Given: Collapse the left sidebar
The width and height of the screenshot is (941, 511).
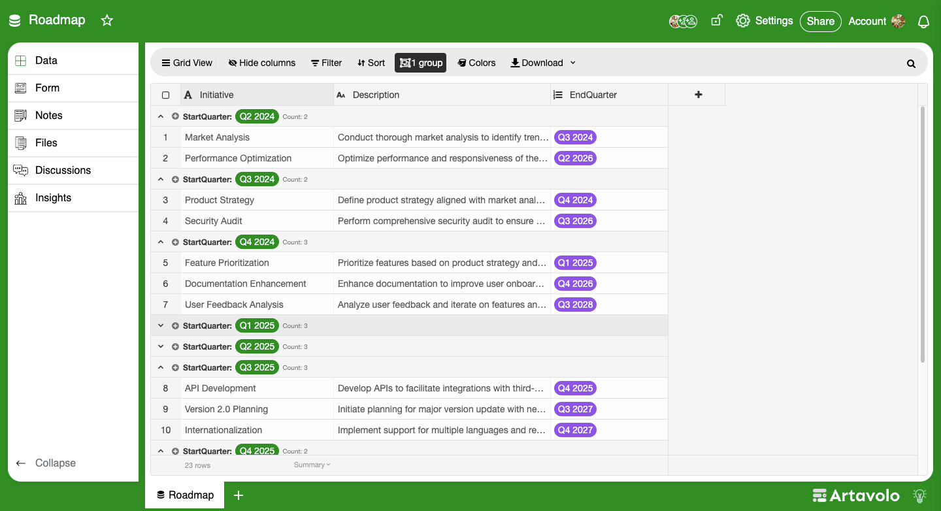Looking at the screenshot, I should click(46, 463).
